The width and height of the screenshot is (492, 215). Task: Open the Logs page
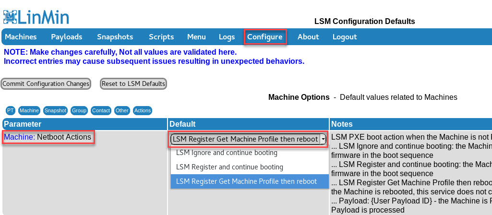pyautogui.click(x=227, y=37)
